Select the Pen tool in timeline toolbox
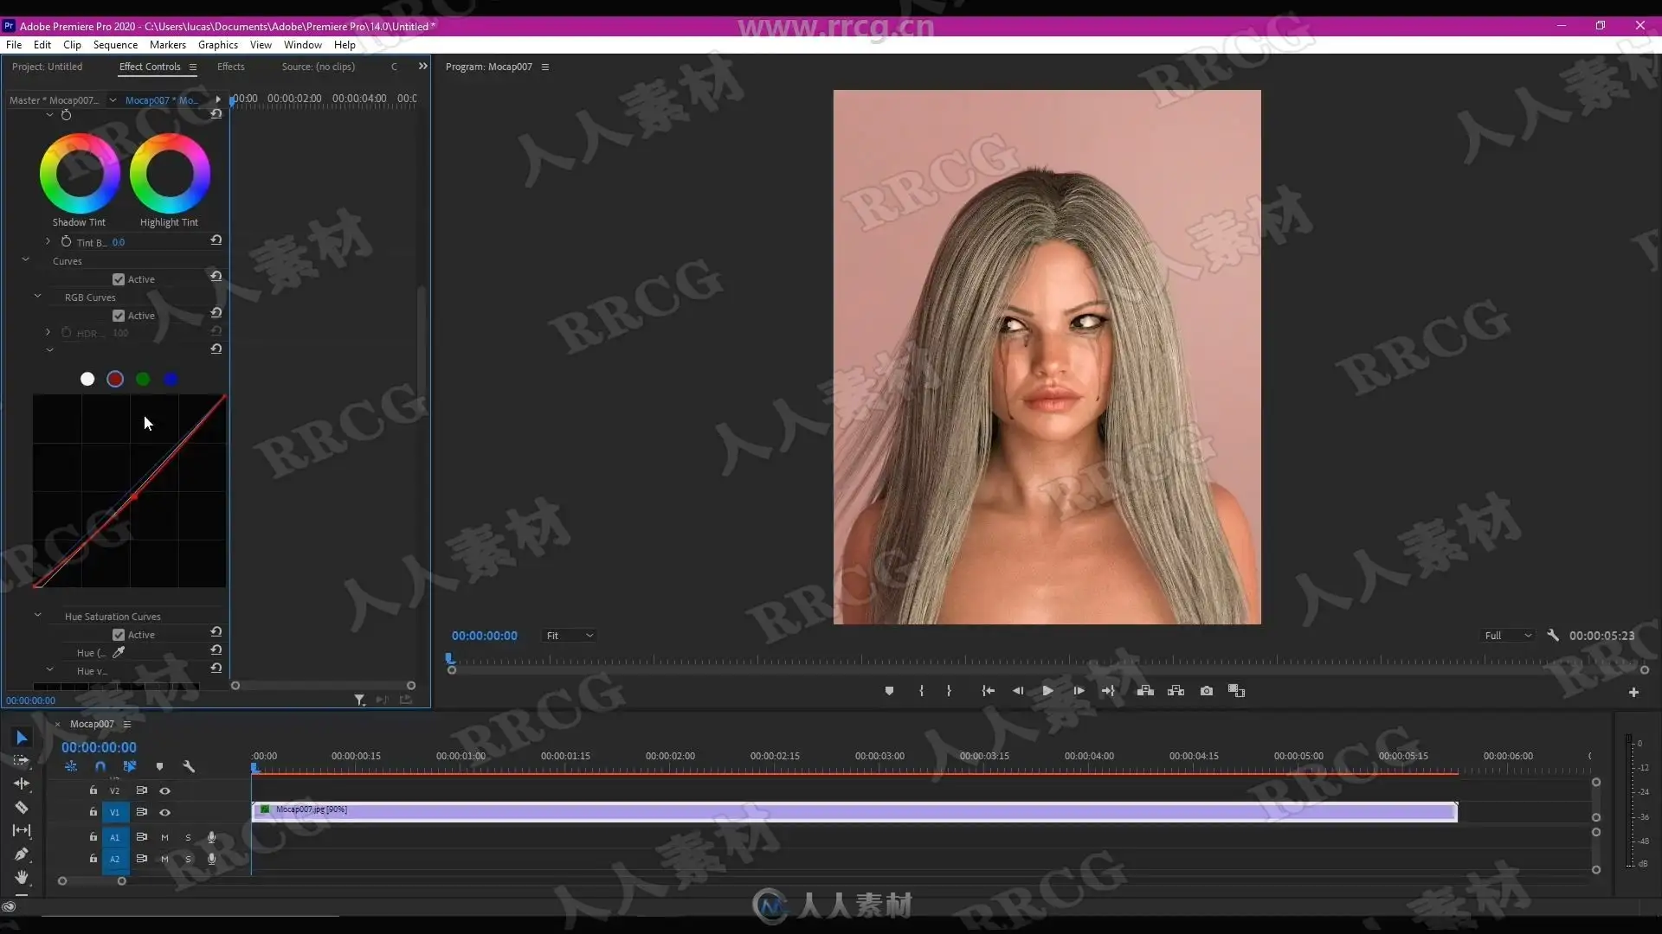This screenshot has height=934, width=1662. tap(22, 854)
